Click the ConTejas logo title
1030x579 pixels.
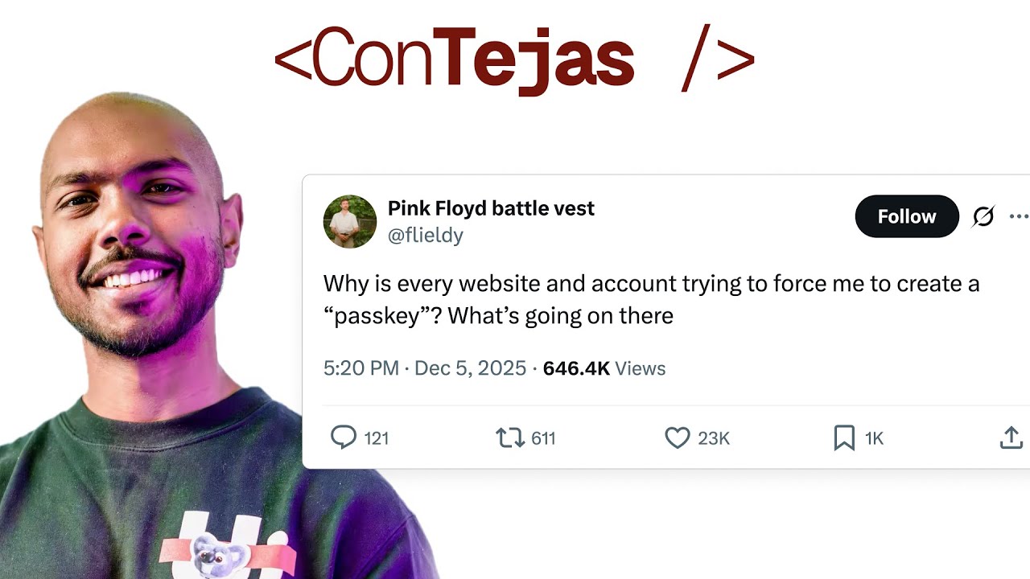[514, 58]
